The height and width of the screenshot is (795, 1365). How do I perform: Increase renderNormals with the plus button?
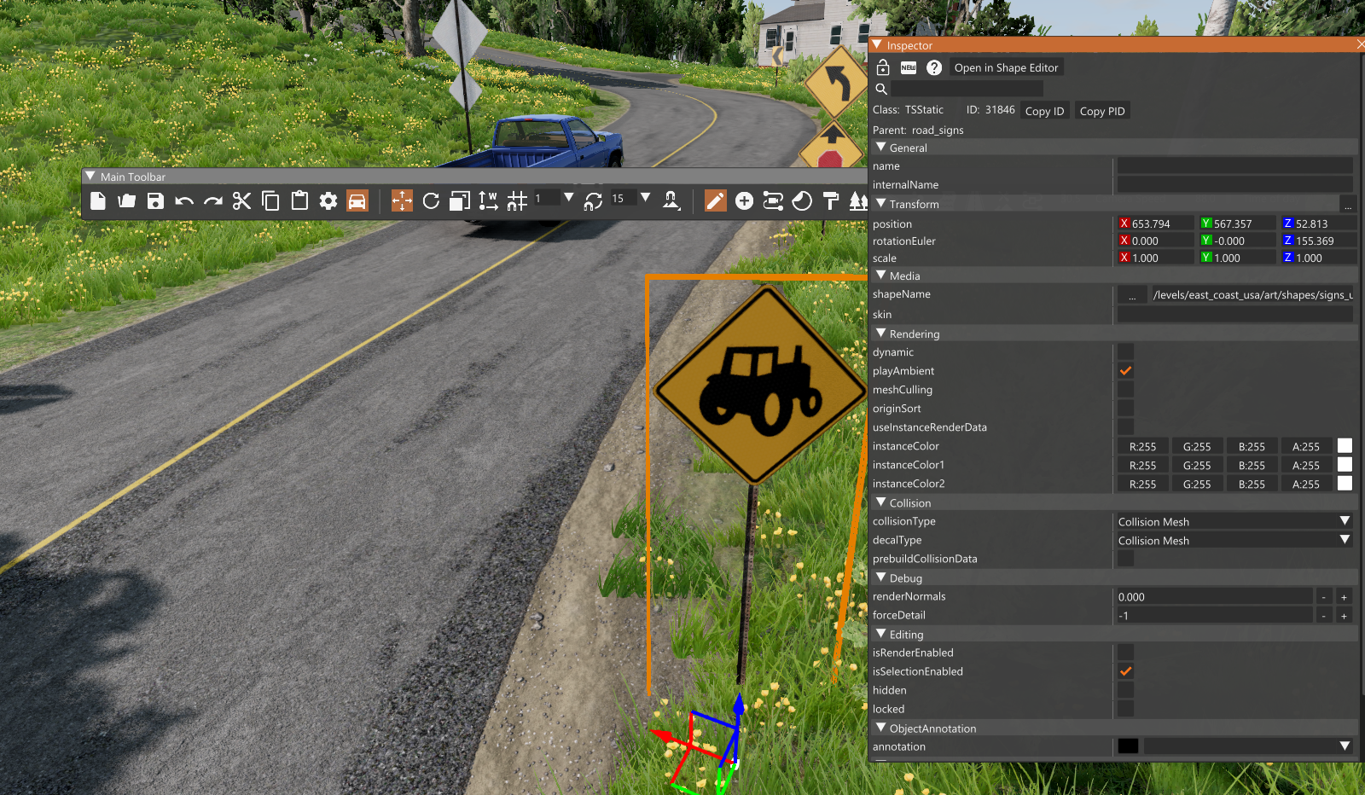1344,597
